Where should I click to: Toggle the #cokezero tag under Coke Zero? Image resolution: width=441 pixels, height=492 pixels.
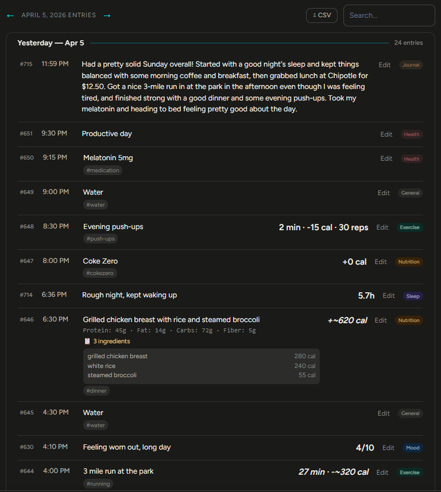pos(100,273)
